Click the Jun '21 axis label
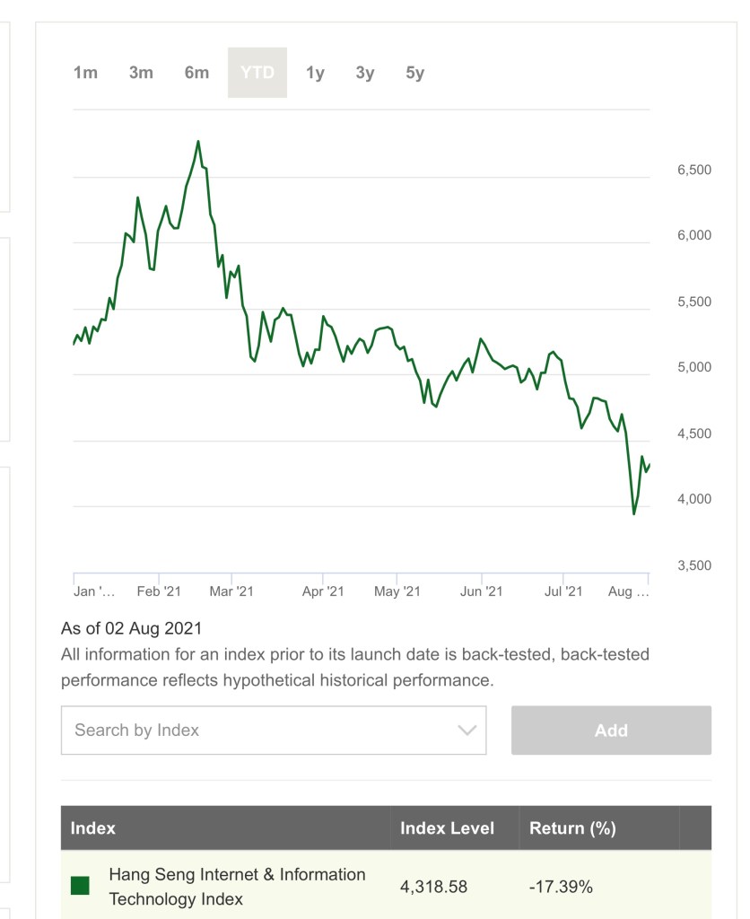The width and height of the screenshot is (750, 919). 482,591
